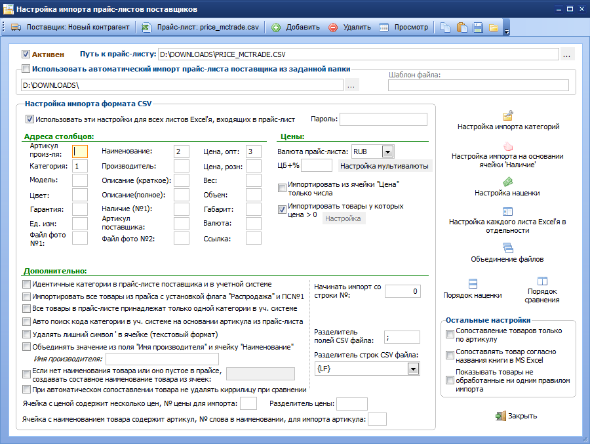590x444 pixels.
Task: Check remove extra apostrophe symbol option
Action: 26,334
